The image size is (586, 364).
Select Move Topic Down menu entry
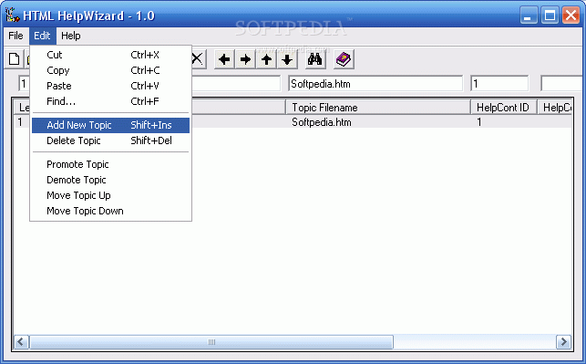(110, 211)
